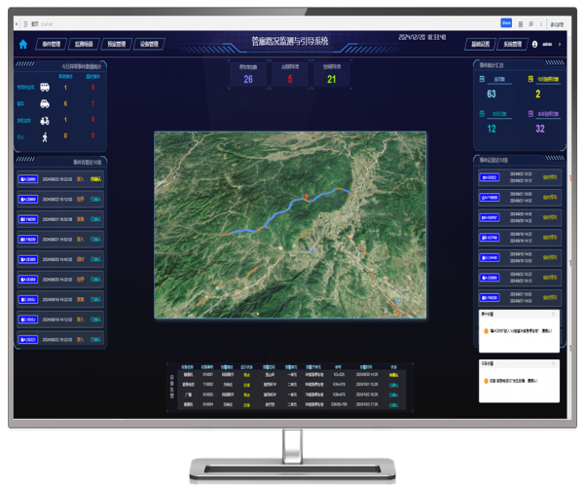The width and height of the screenshot is (584, 487).
Task: Click the pedestrian icon in statistics panel
Action: click(46, 136)
